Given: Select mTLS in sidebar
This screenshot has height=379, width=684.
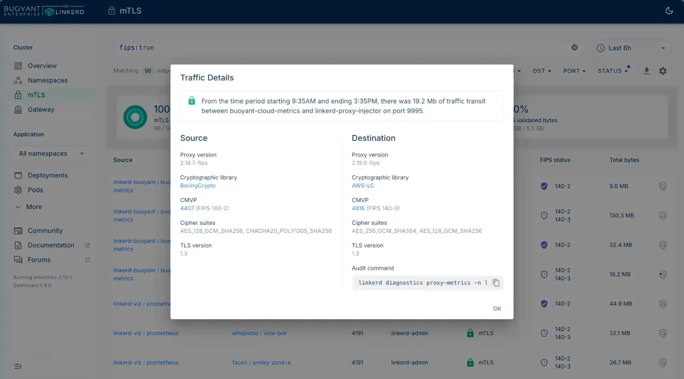Looking at the screenshot, I should 36,95.
